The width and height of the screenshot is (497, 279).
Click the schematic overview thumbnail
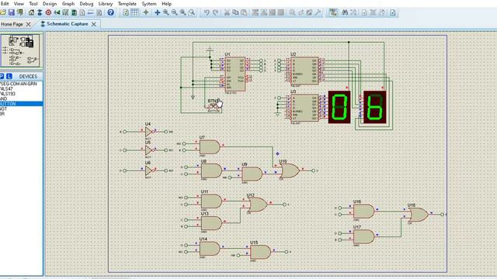[x=21, y=50]
